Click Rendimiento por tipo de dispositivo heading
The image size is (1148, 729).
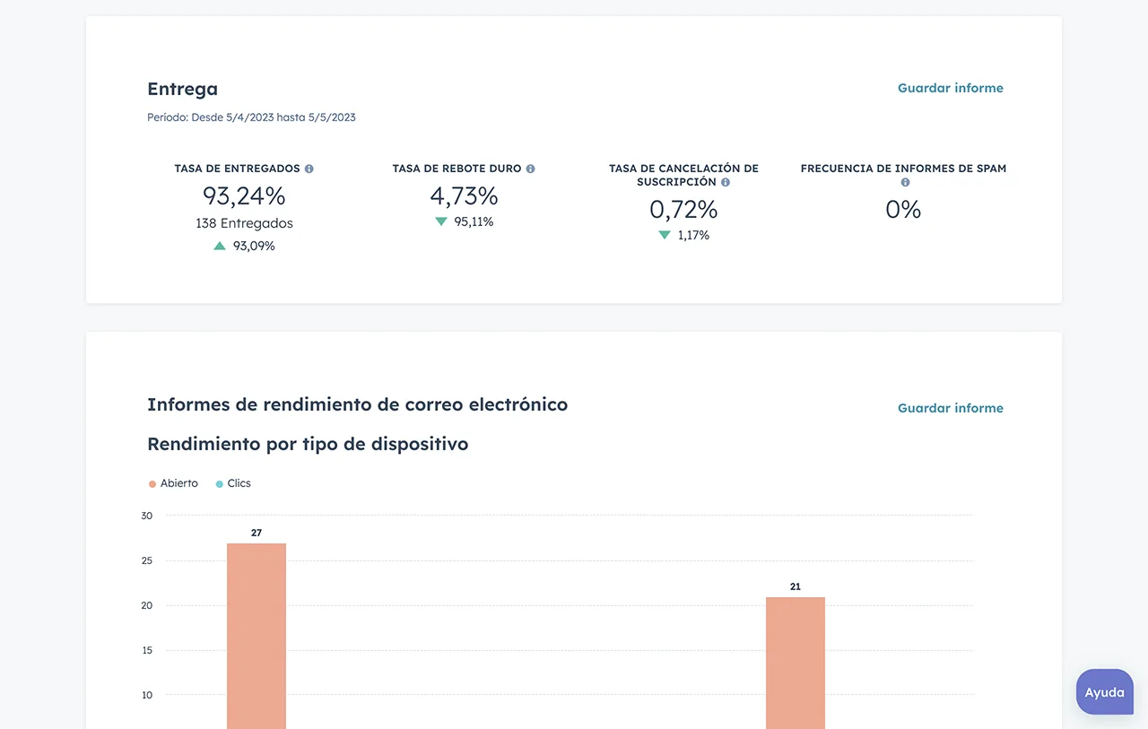[308, 444]
